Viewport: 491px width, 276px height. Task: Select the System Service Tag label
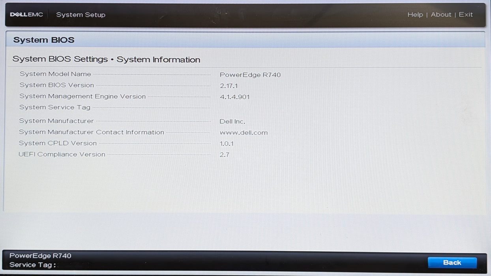55,107
